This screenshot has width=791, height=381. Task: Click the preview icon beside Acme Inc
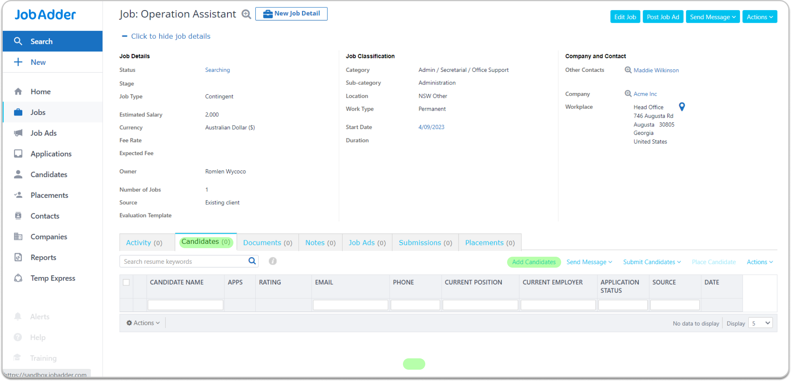(628, 94)
